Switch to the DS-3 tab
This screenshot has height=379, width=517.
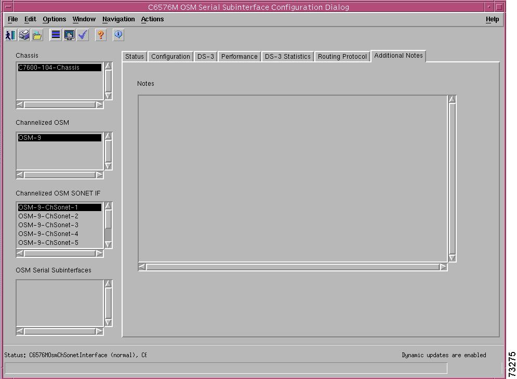pyautogui.click(x=205, y=56)
